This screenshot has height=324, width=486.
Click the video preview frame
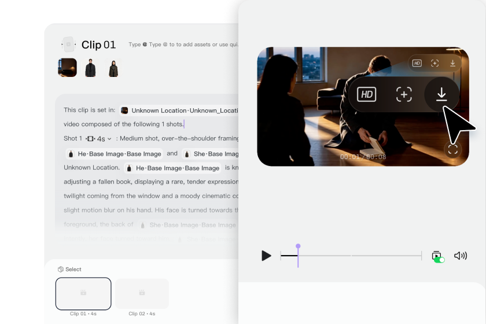point(363,106)
